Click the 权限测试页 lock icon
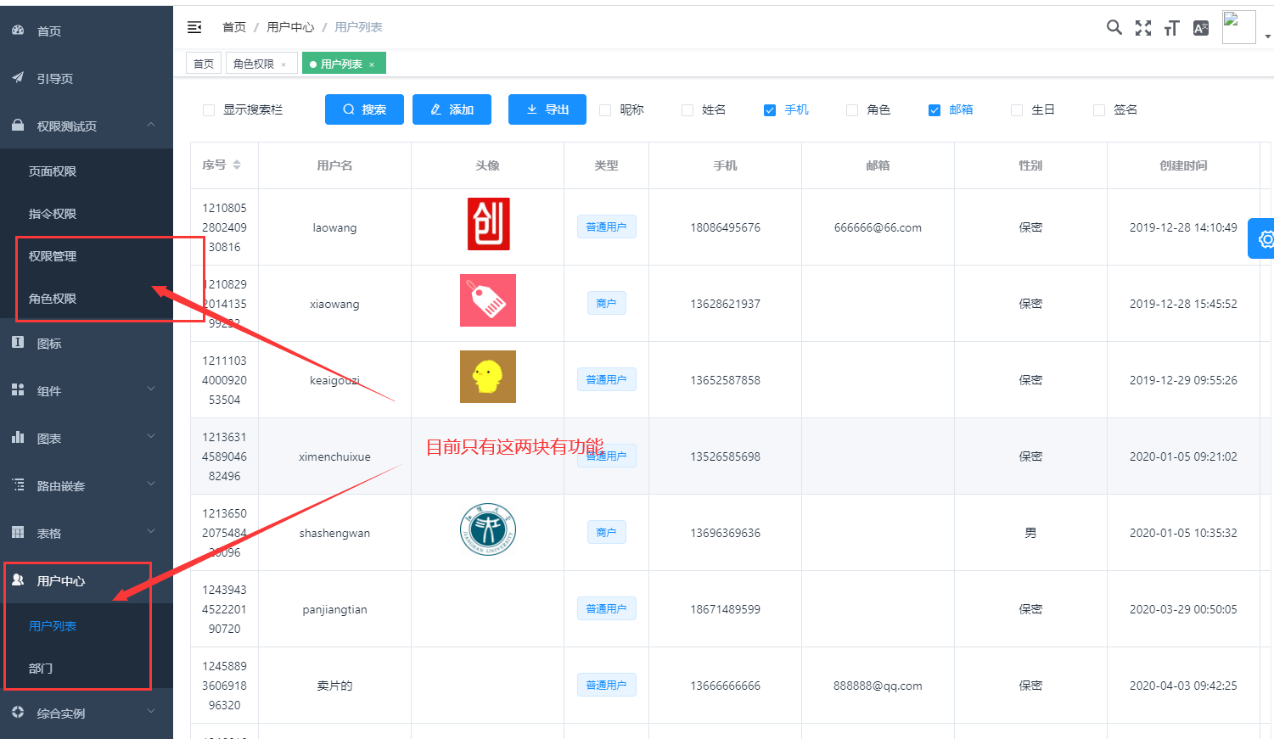Screen dimensions: 1274x739 [18, 125]
